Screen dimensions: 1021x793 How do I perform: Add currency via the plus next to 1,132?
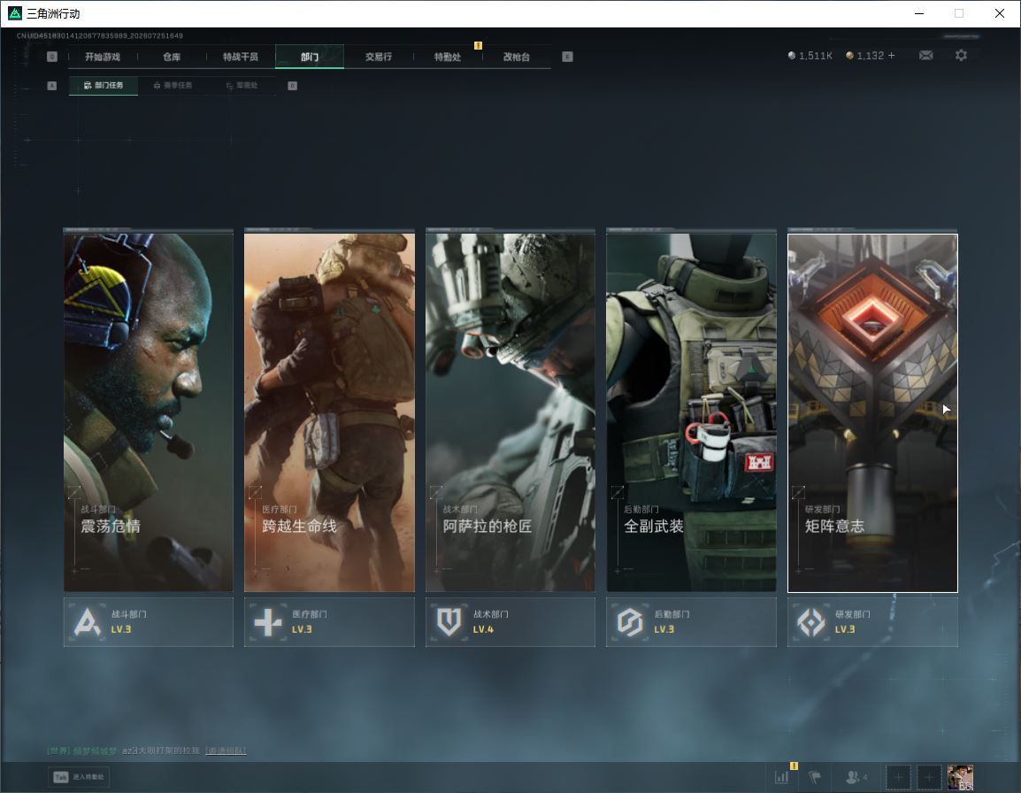tap(892, 56)
